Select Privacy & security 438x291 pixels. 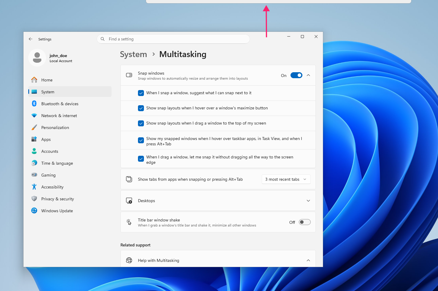coord(70,199)
